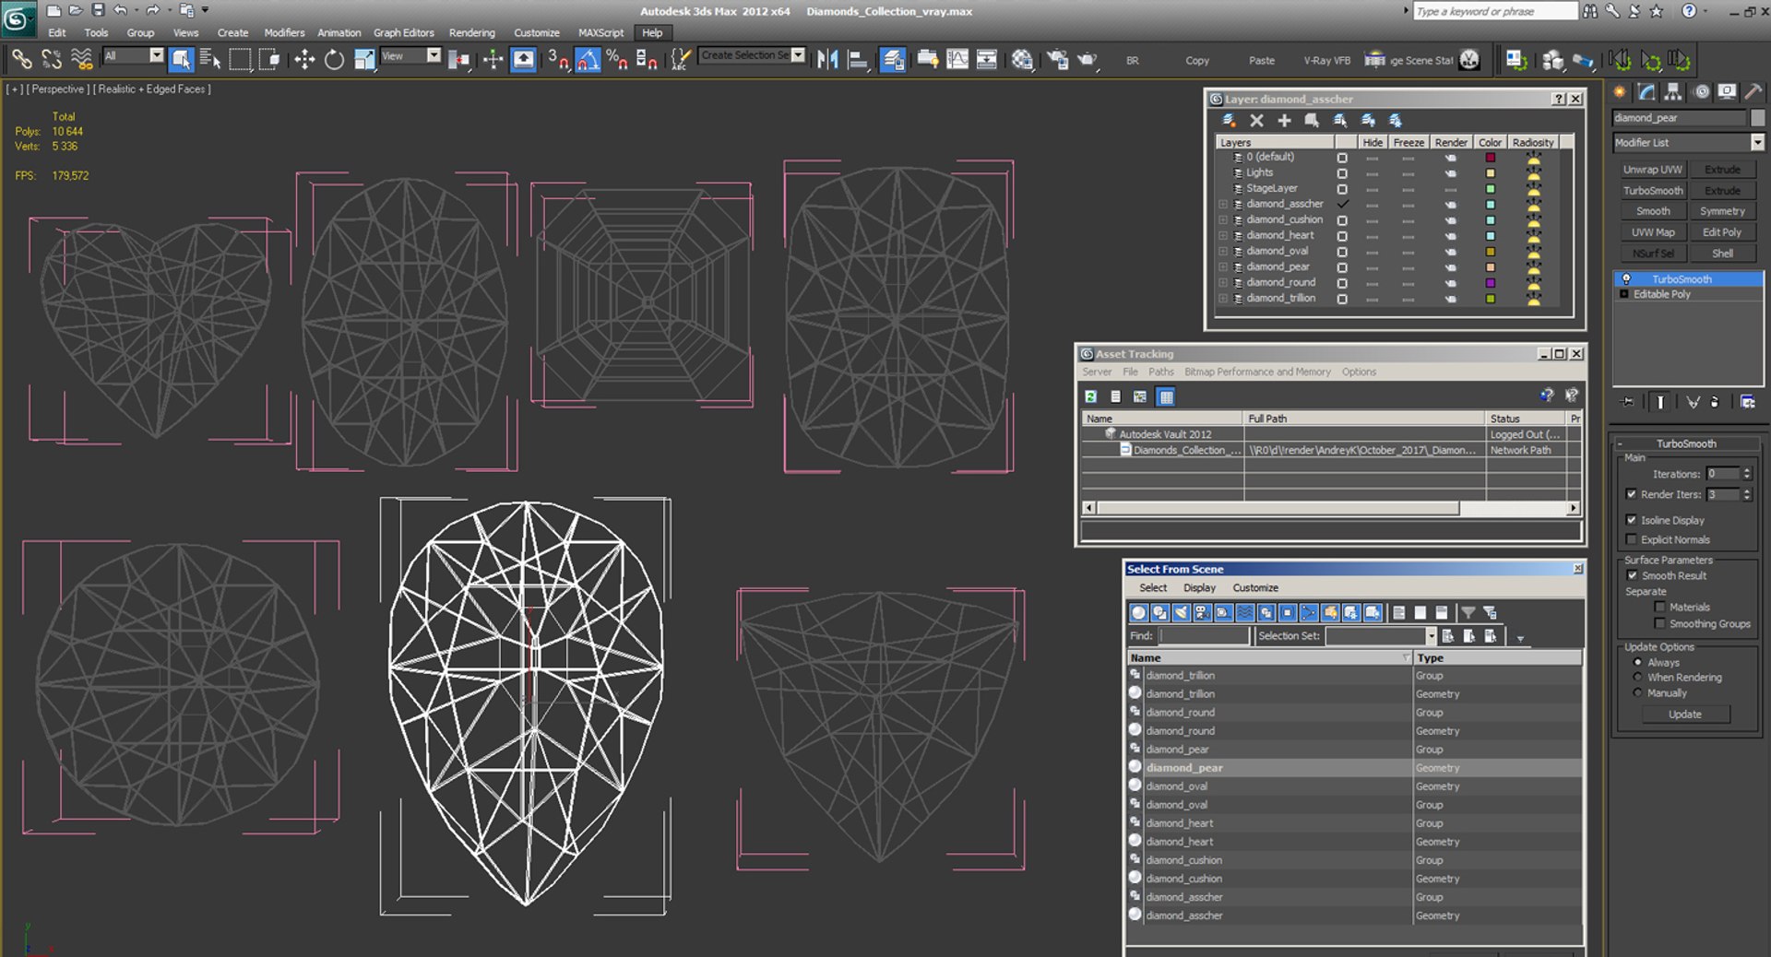Add selected objects to layer plus icon
The image size is (1771, 957).
(x=1284, y=121)
